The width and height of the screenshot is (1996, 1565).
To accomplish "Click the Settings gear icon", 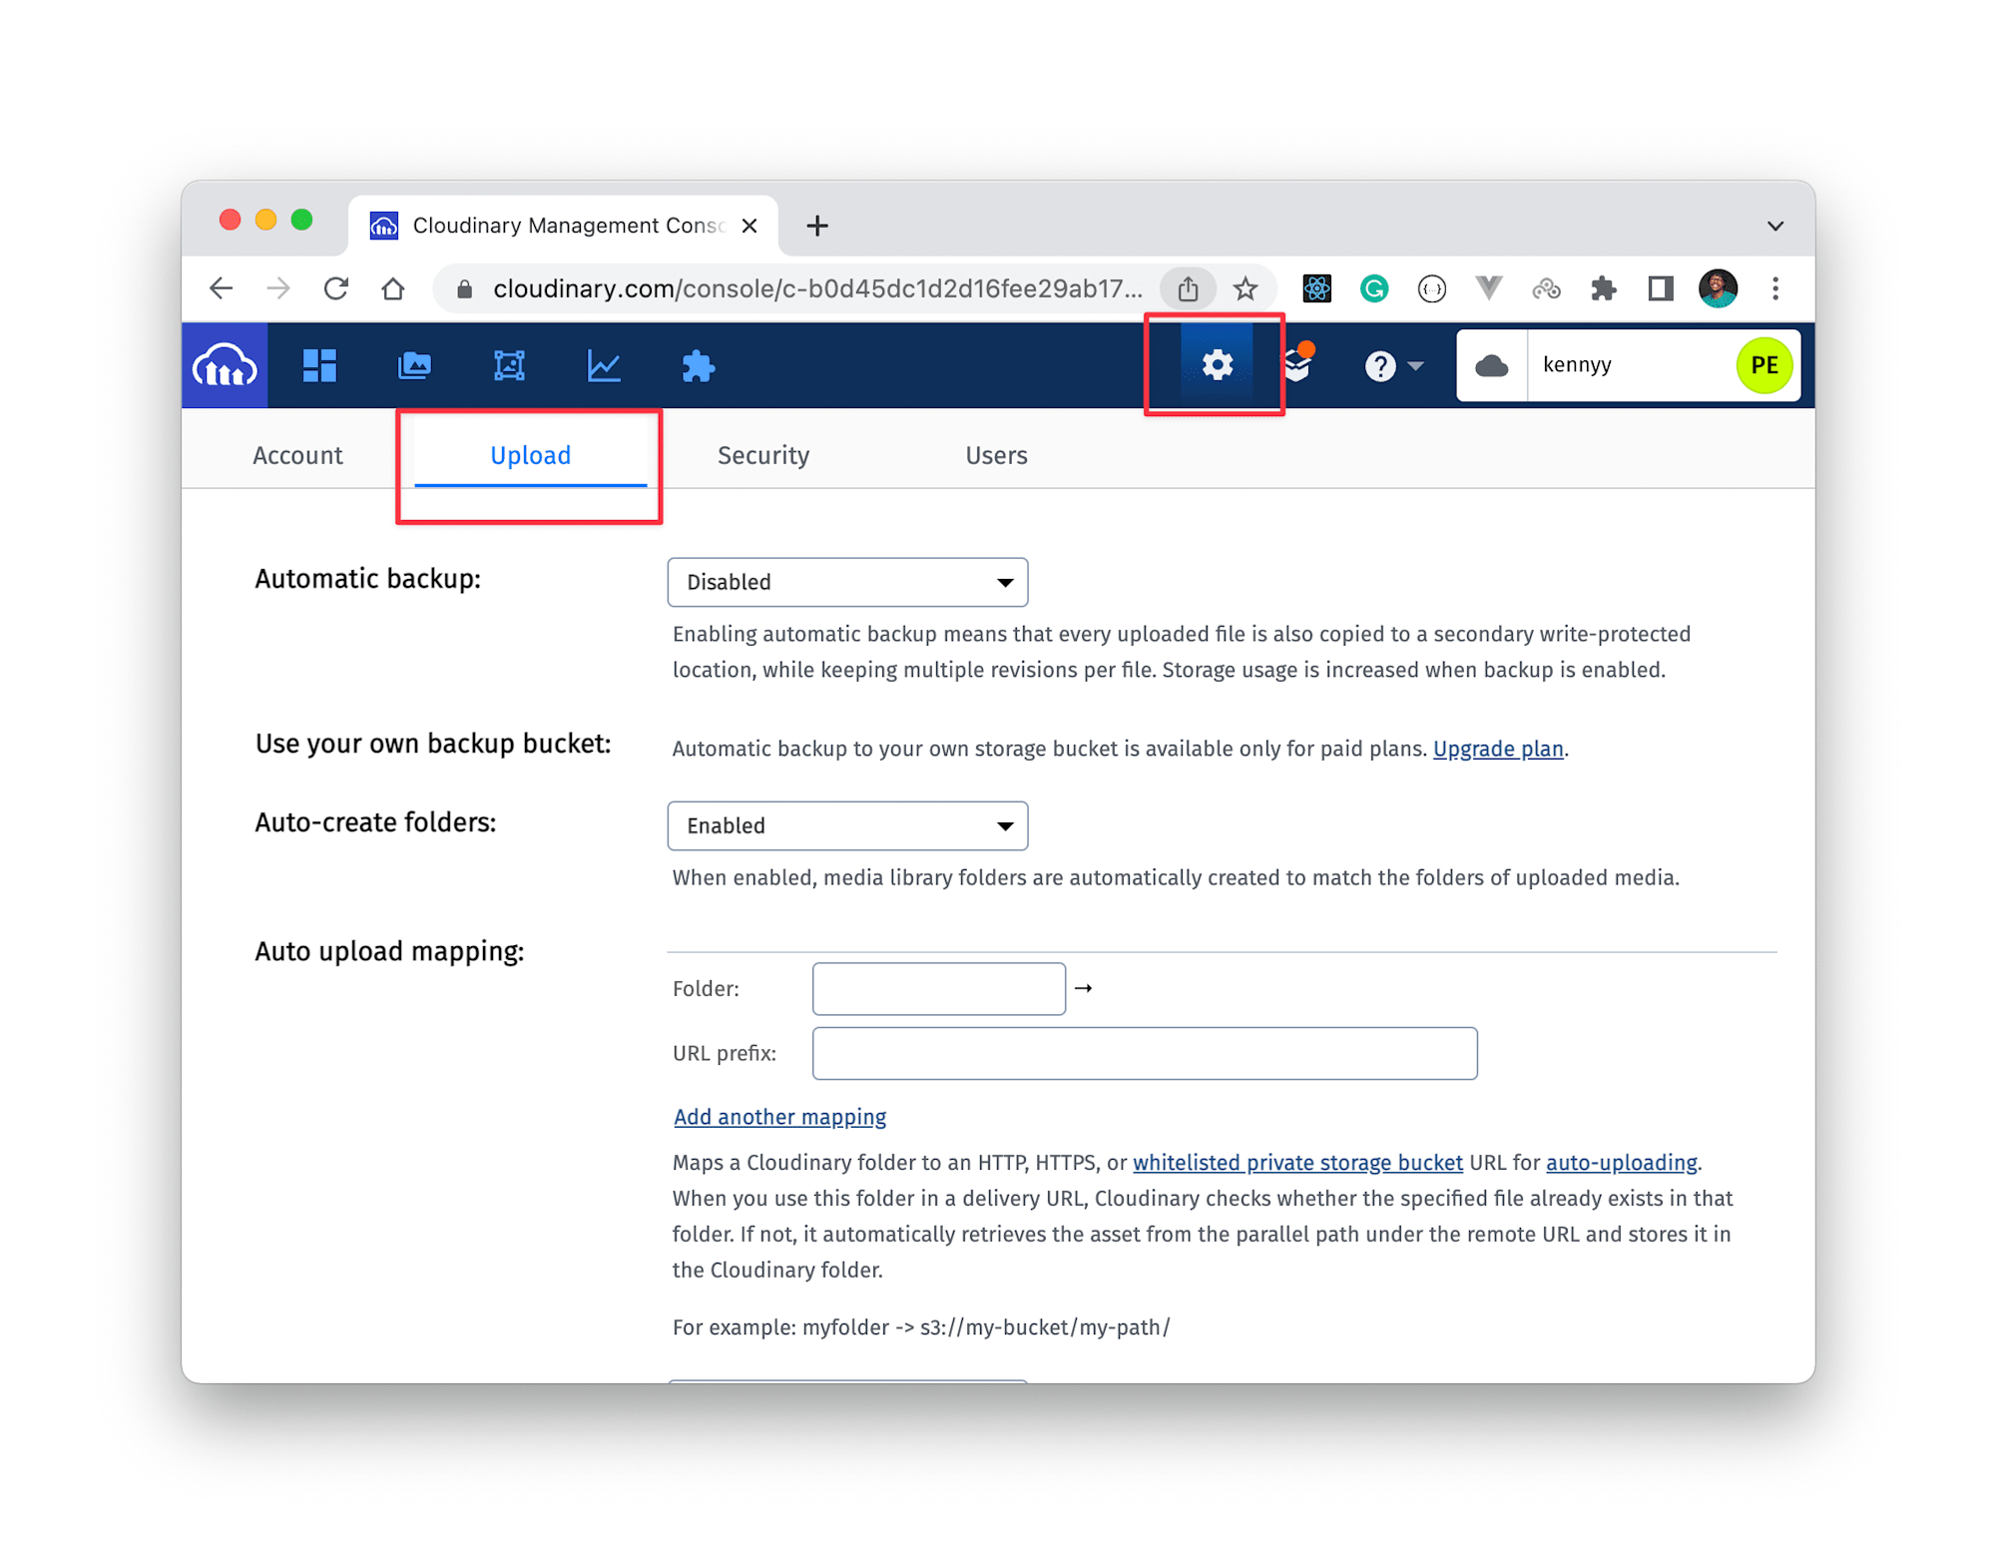I will click(1217, 365).
